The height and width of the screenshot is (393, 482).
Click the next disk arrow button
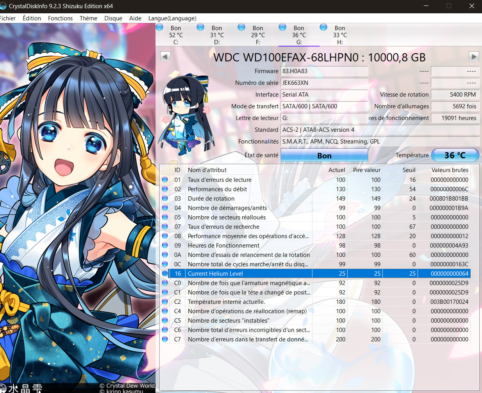(474, 56)
